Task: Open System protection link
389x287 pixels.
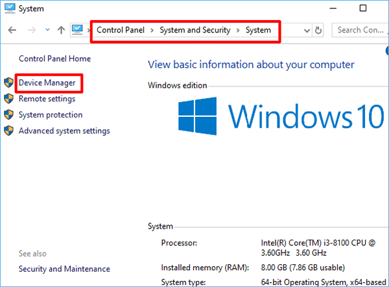Action: tap(51, 115)
